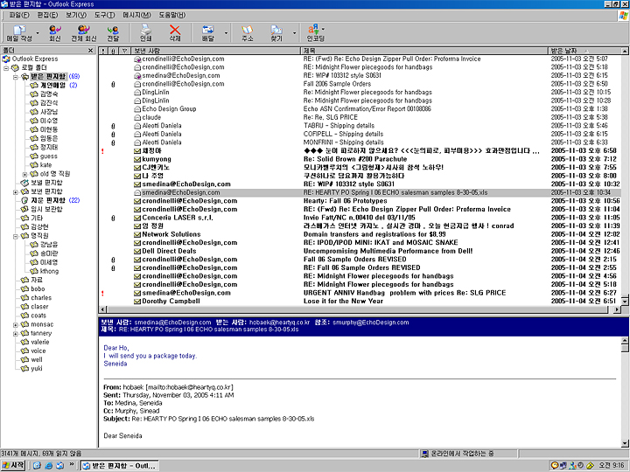Select URGENT ANNIV Handbag message
The height and width of the screenshot is (472, 630).
tap(360, 293)
